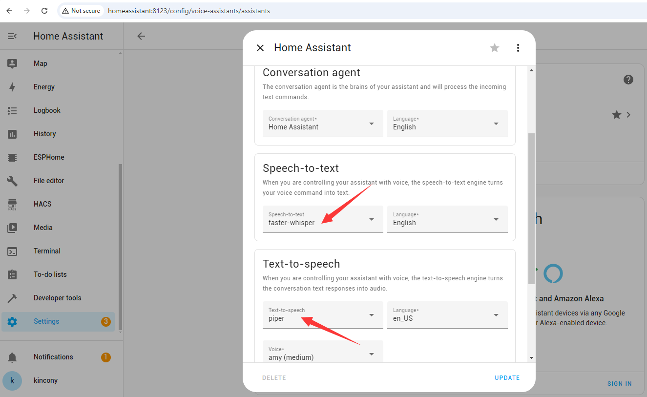Click the Settings badge showing 3

[x=105, y=321]
